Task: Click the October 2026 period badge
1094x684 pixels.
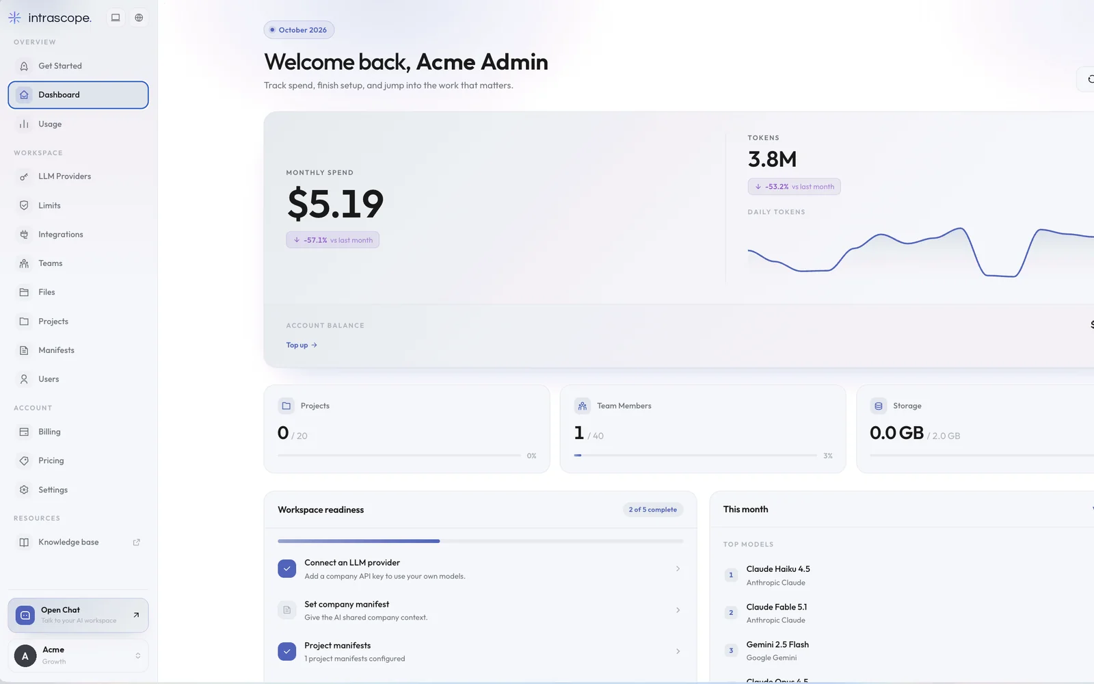Action: click(299, 30)
